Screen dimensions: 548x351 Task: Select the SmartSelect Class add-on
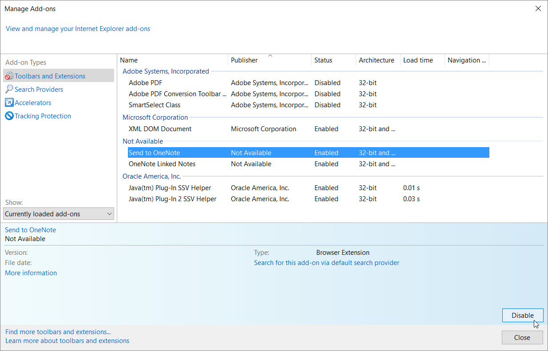[309, 105]
